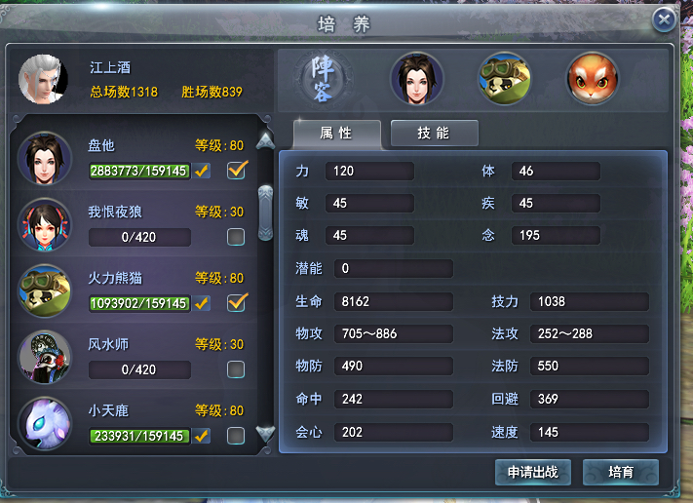
Task: Click the player 江上酒 profile avatar
Action: [43, 80]
